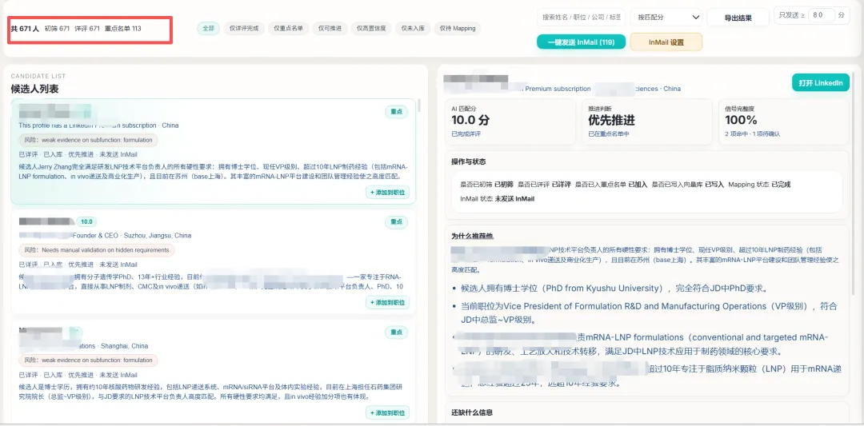Click risk tag 'Needs manual validation on hidden requirements'

click(x=97, y=250)
